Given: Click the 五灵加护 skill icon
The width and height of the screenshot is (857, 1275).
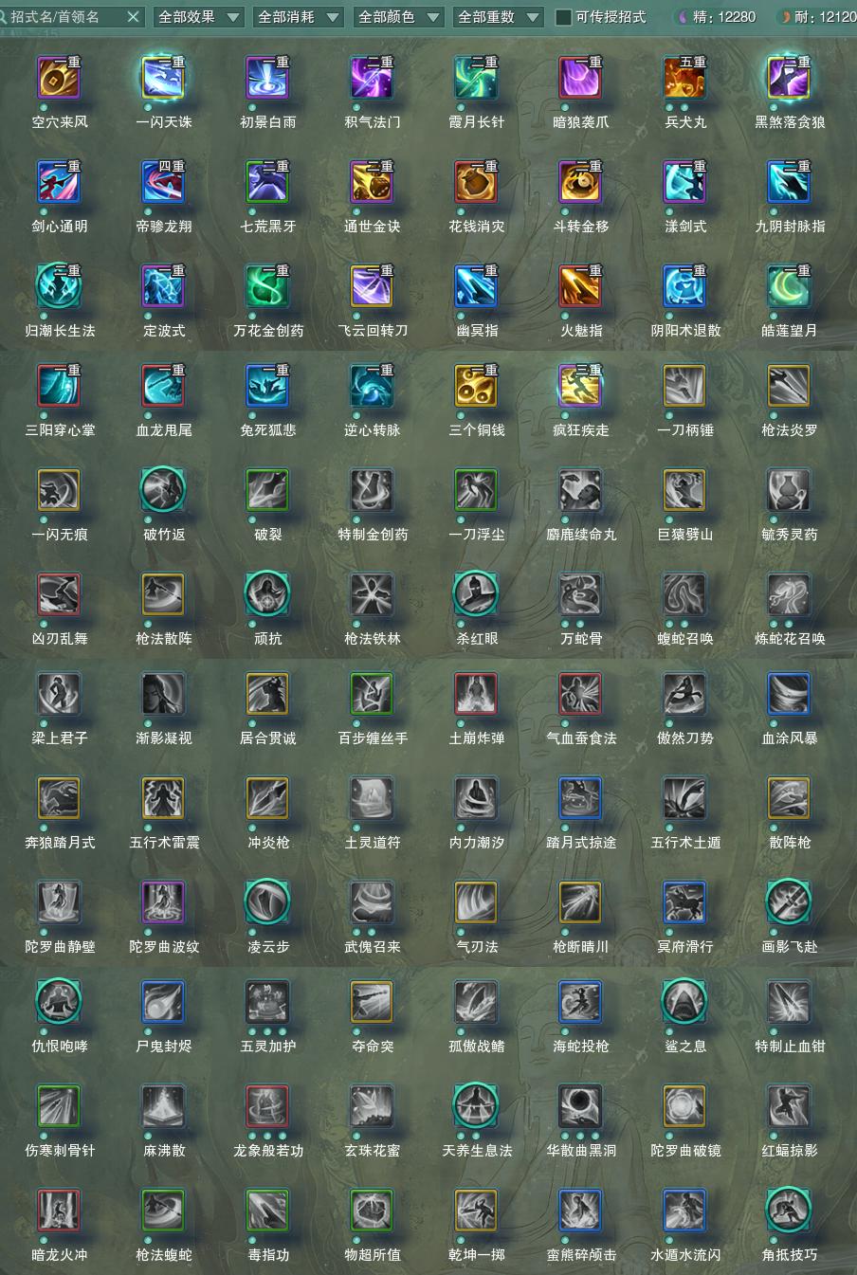Looking at the screenshot, I should 267,1003.
